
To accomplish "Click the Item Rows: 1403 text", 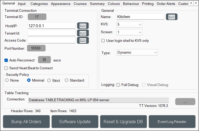I will pyautogui.click(x=63, y=111).
